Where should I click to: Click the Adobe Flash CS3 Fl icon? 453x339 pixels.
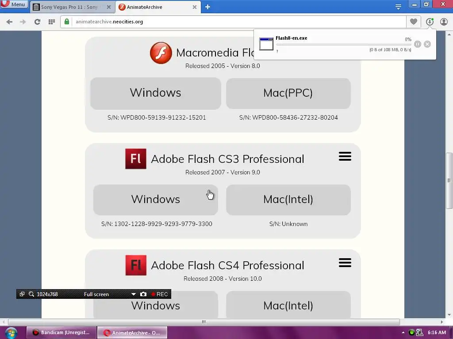[x=135, y=159]
